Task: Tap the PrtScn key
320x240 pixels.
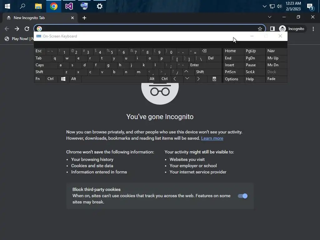Action: pyautogui.click(x=233, y=72)
